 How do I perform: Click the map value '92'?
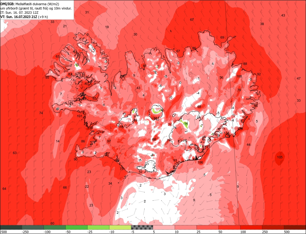[x=259, y=74]
